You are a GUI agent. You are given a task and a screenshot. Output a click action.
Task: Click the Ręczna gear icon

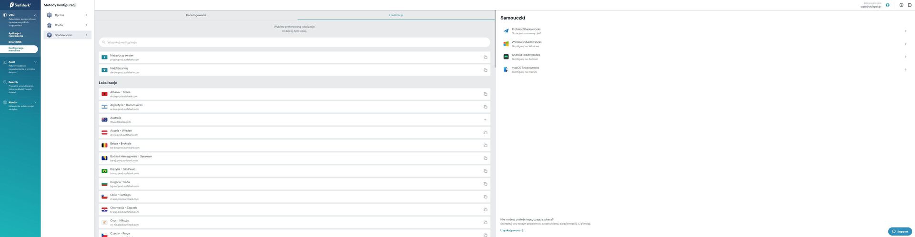(x=49, y=15)
